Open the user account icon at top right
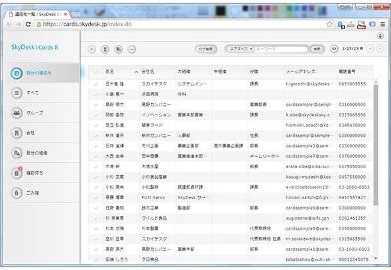Screen dimensions: 391x270 [380, 36]
